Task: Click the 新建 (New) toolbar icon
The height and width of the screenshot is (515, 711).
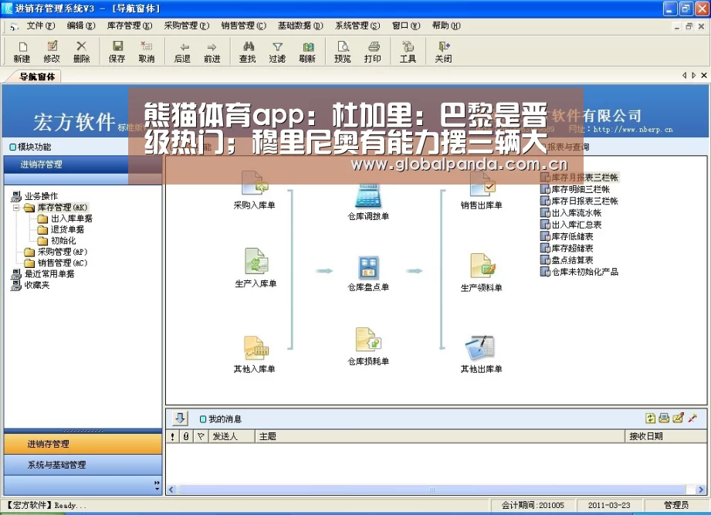Action: [22, 52]
